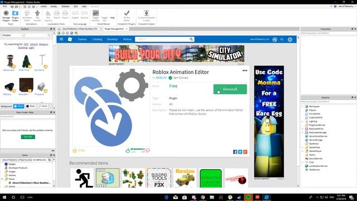Image resolution: width=357 pixels, height=201 pixels.
Task: Expand the Lighting node in Explorer
Action: pyautogui.click(x=302, y=122)
